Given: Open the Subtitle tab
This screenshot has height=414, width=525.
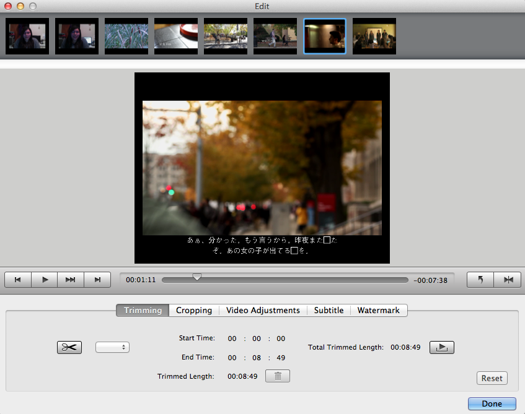Looking at the screenshot, I should pos(329,310).
